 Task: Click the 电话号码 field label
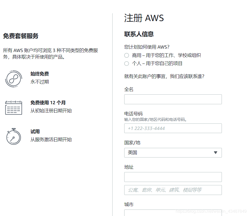pyautogui.click(x=133, y=114)
